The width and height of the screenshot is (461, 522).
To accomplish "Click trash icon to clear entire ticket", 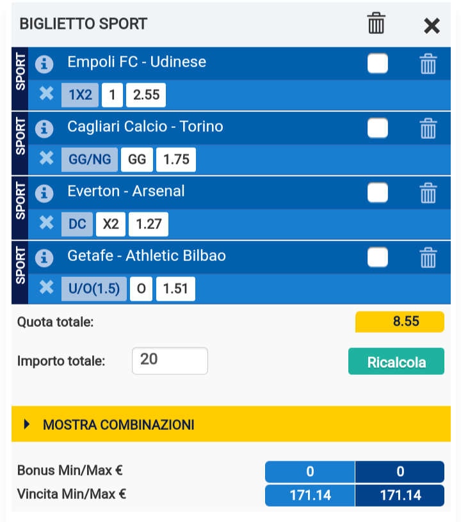I will click(x=376, y=23).
